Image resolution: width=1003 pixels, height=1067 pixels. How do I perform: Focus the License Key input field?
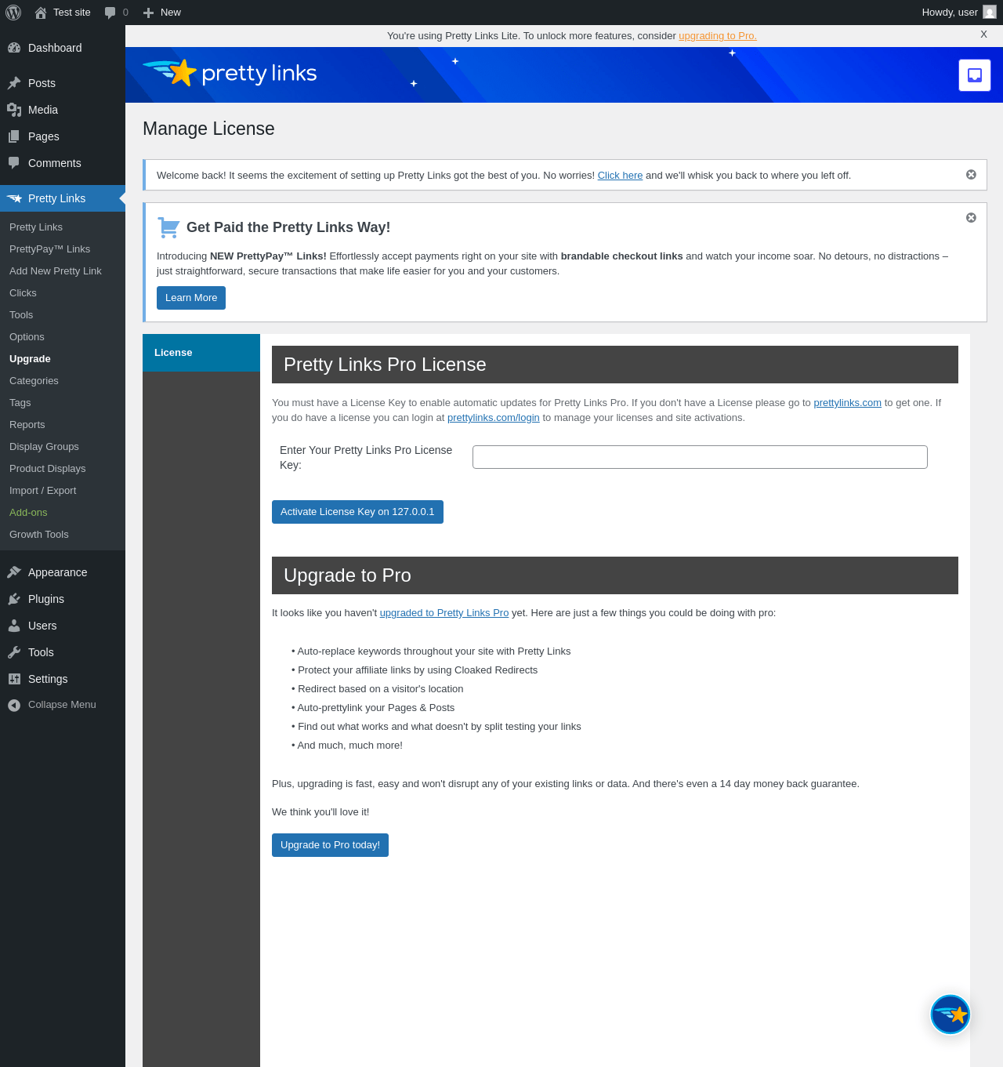(x=700, y=457)
